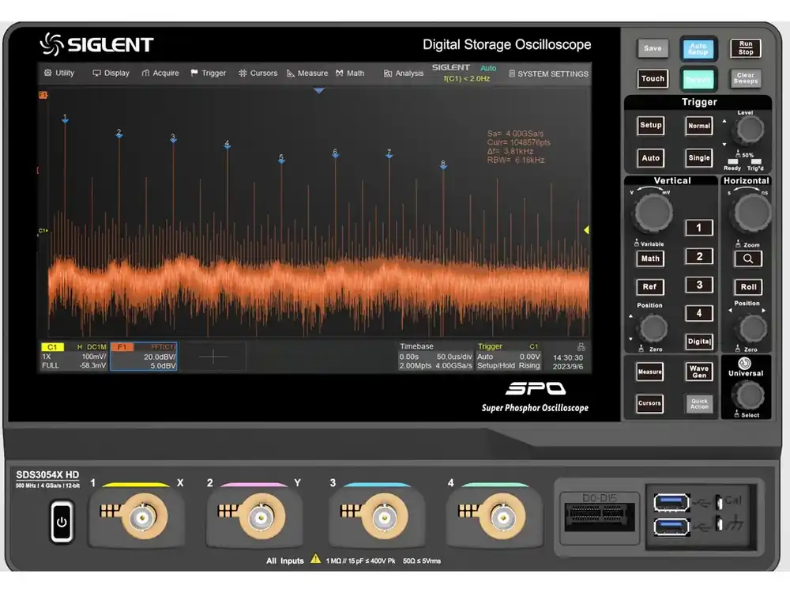Screen dimensions: 790x593
Task: Click the Clear Sweeps button
Action: click(745, 78)
